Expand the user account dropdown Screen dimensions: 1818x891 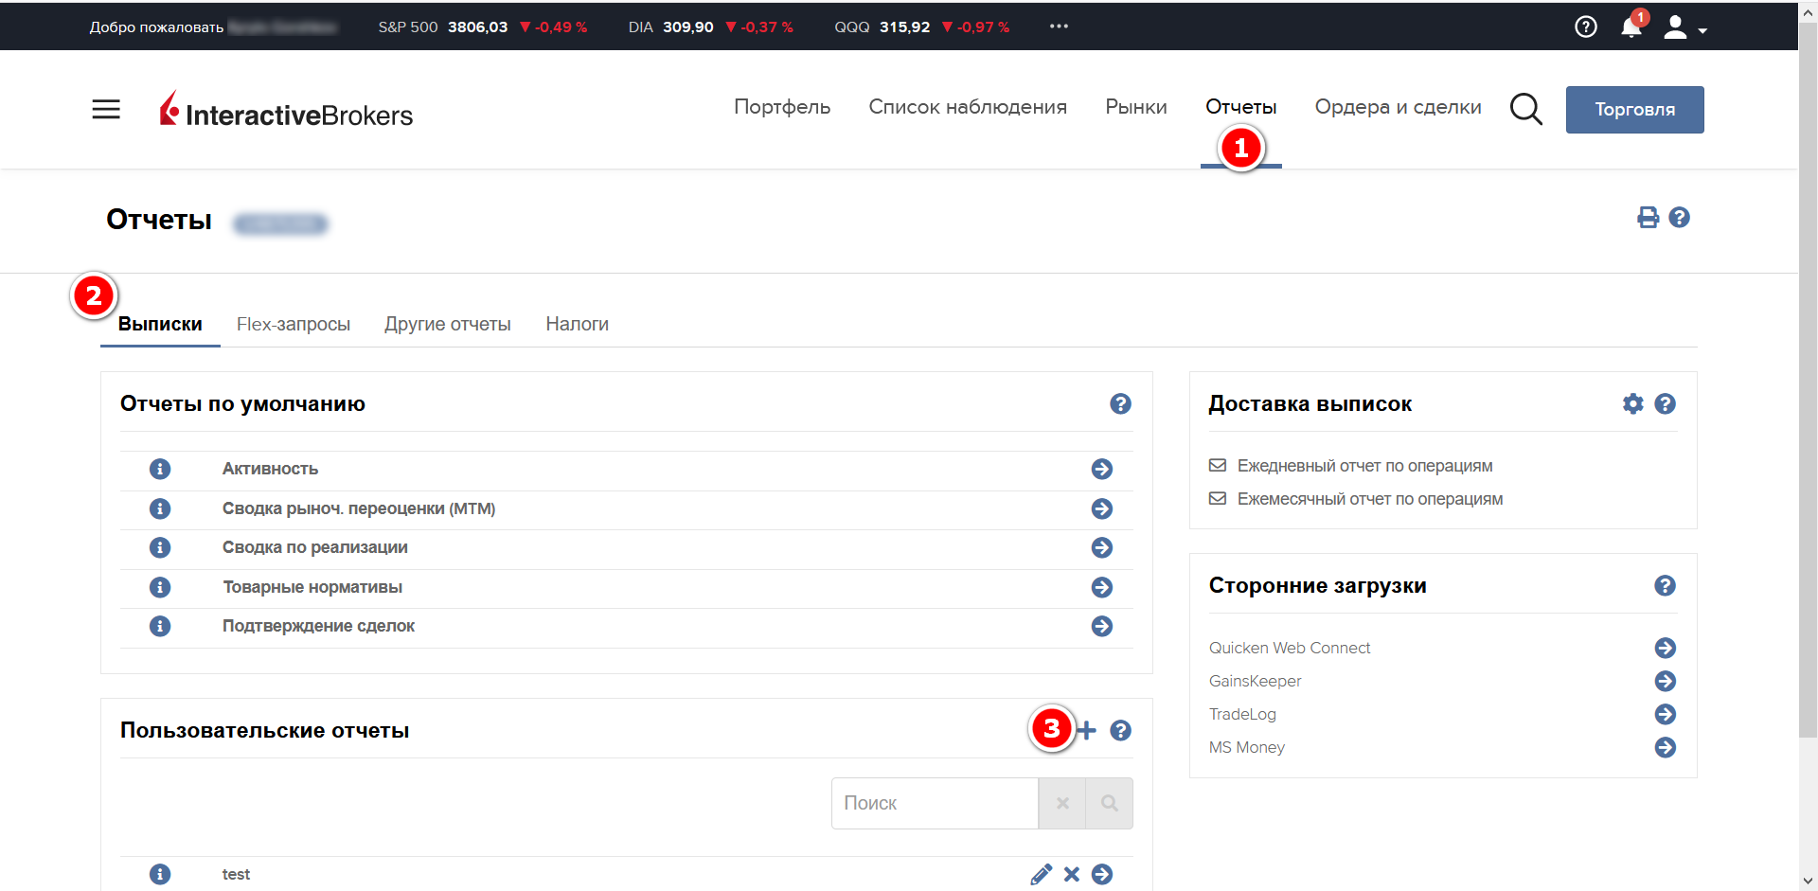tap(1684, 28)
